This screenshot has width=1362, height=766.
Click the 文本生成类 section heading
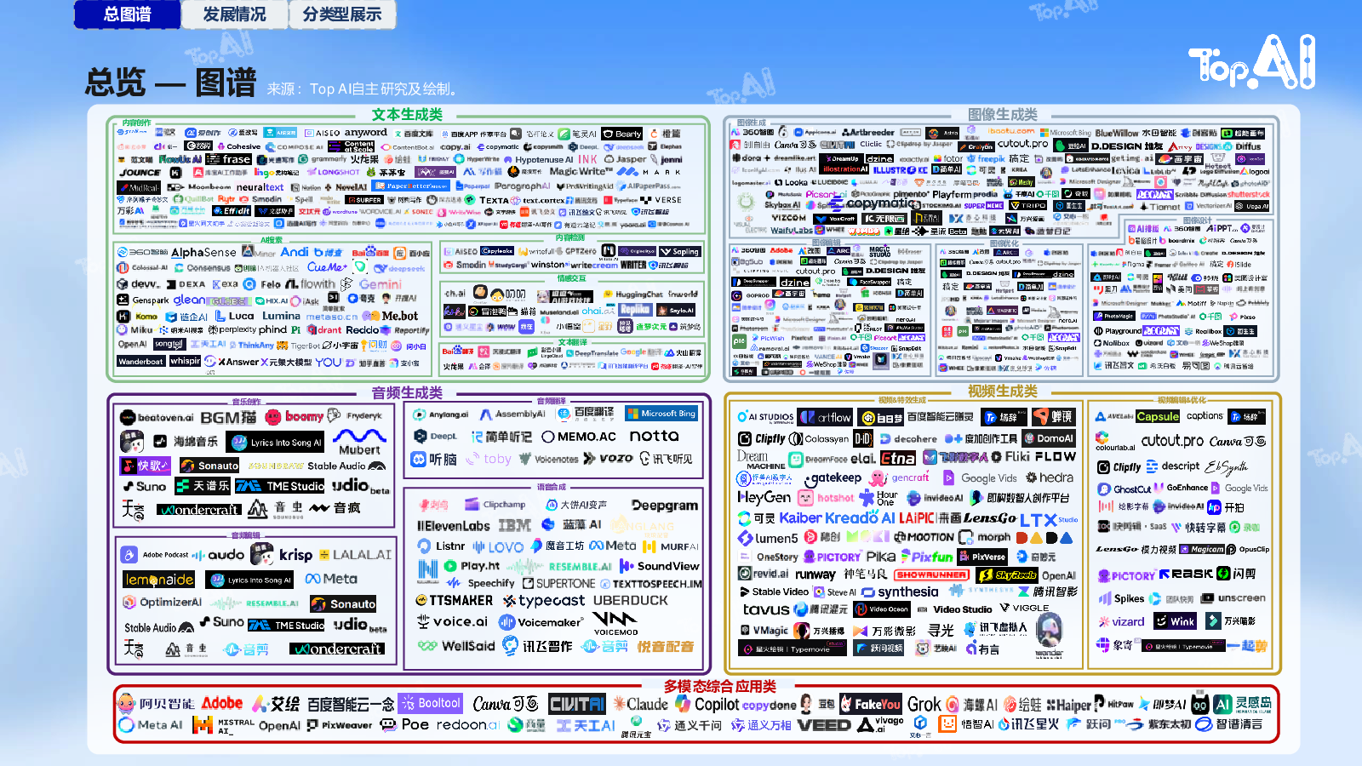pos(407,115)
